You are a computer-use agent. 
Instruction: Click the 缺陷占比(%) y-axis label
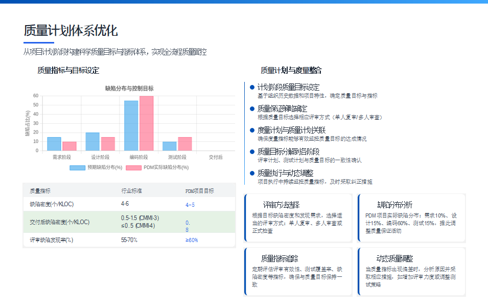28,123
